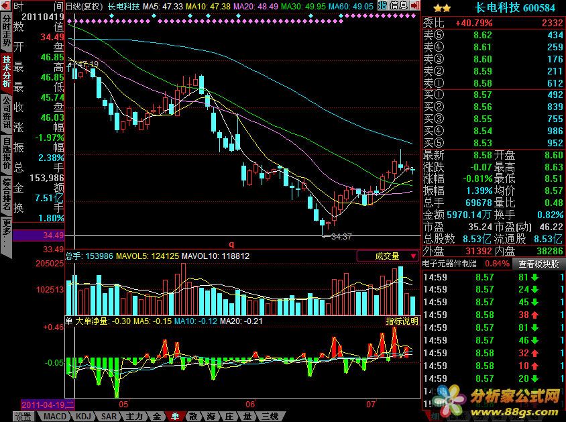Go to the 自选报价 sidebar tab
Screen dimensions: 566x422
[x=7, y=153]
